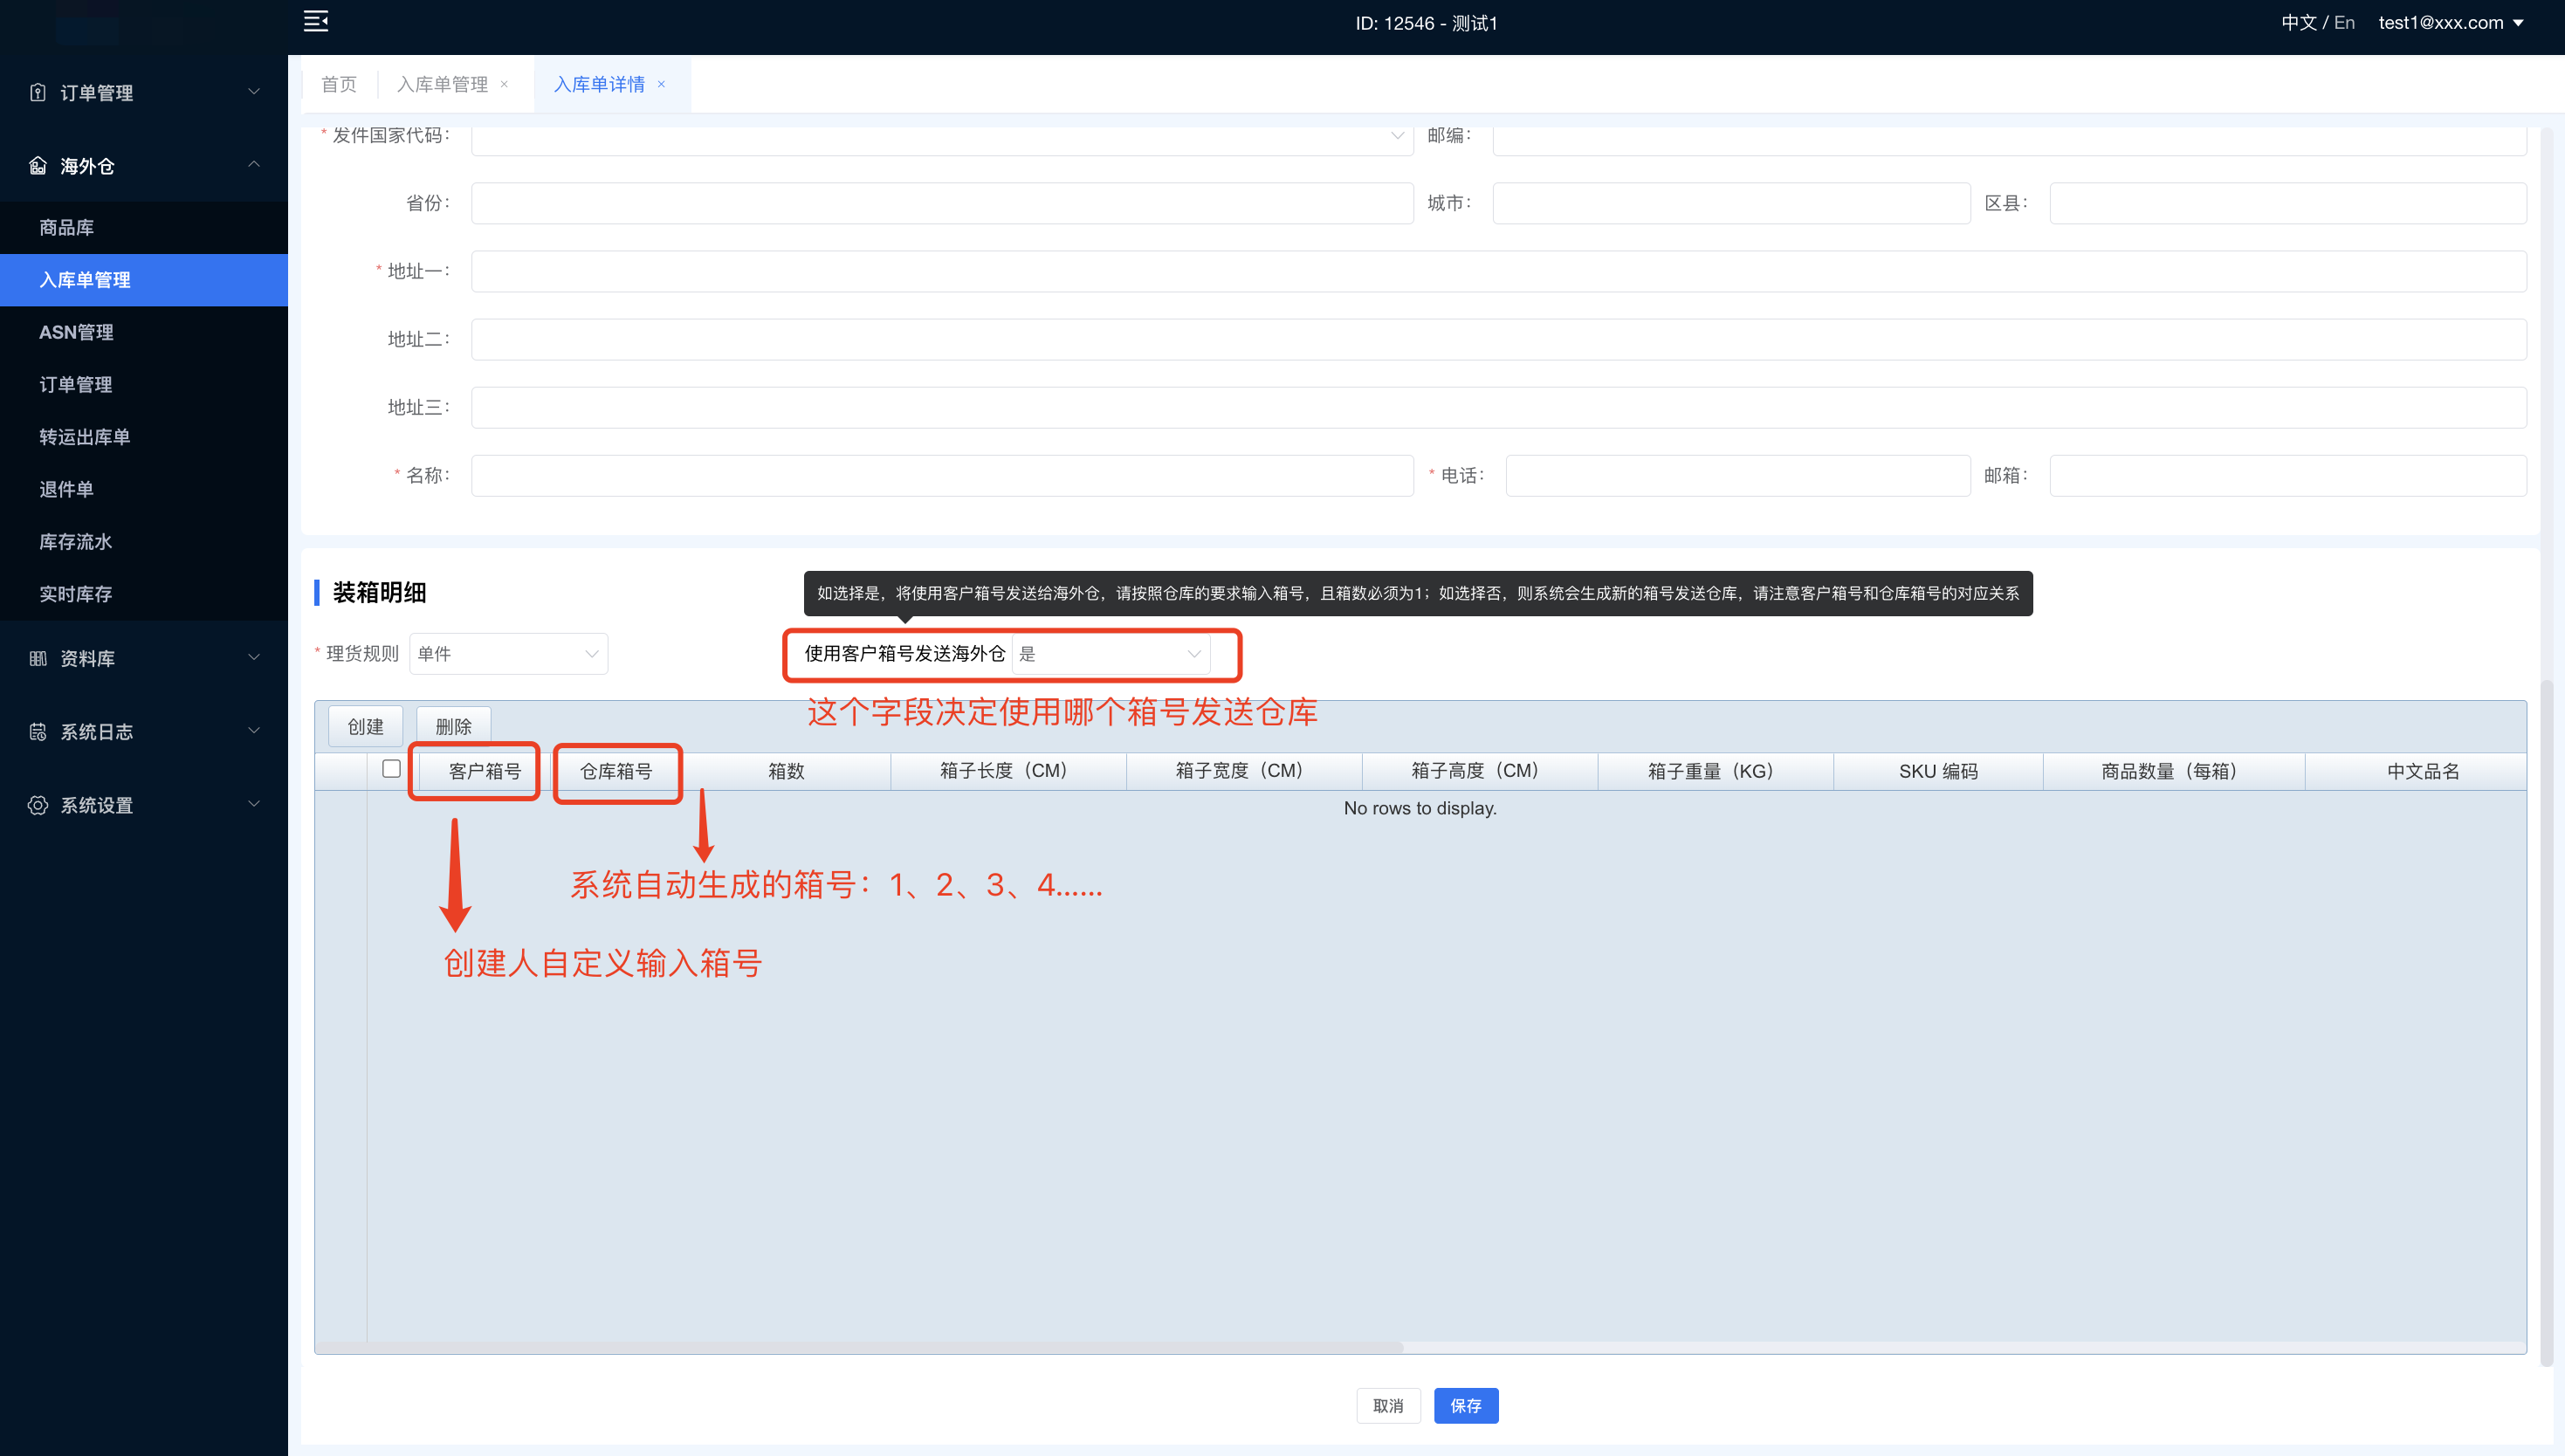Toggle the select-all checkbox in table header

tap(391, 769)
